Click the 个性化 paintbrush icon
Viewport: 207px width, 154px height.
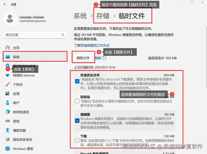7,84
